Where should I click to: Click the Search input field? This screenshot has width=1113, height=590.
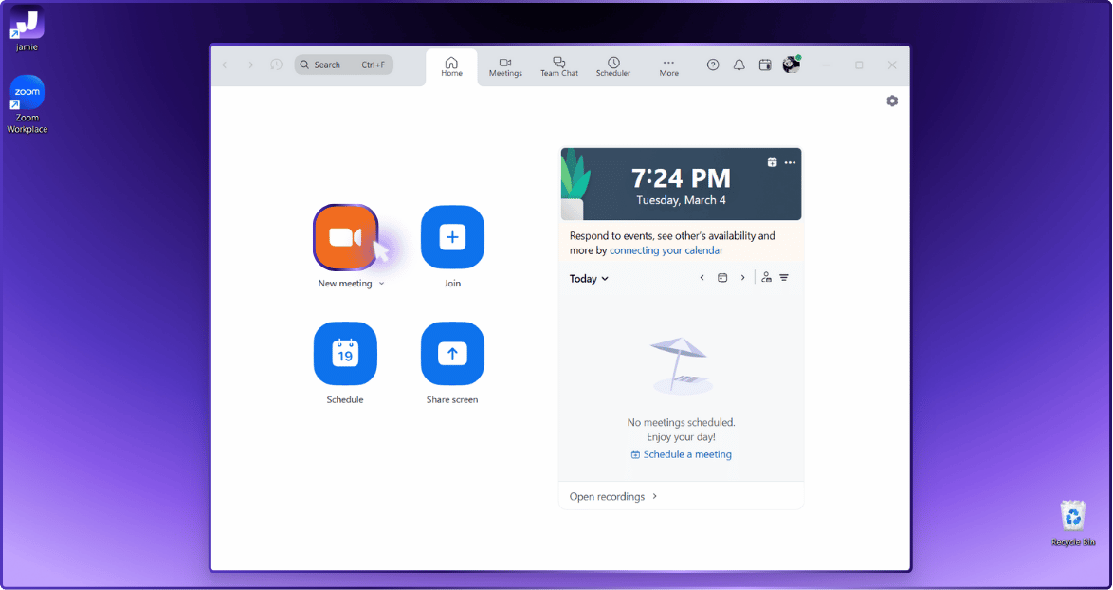click(343, 65)
